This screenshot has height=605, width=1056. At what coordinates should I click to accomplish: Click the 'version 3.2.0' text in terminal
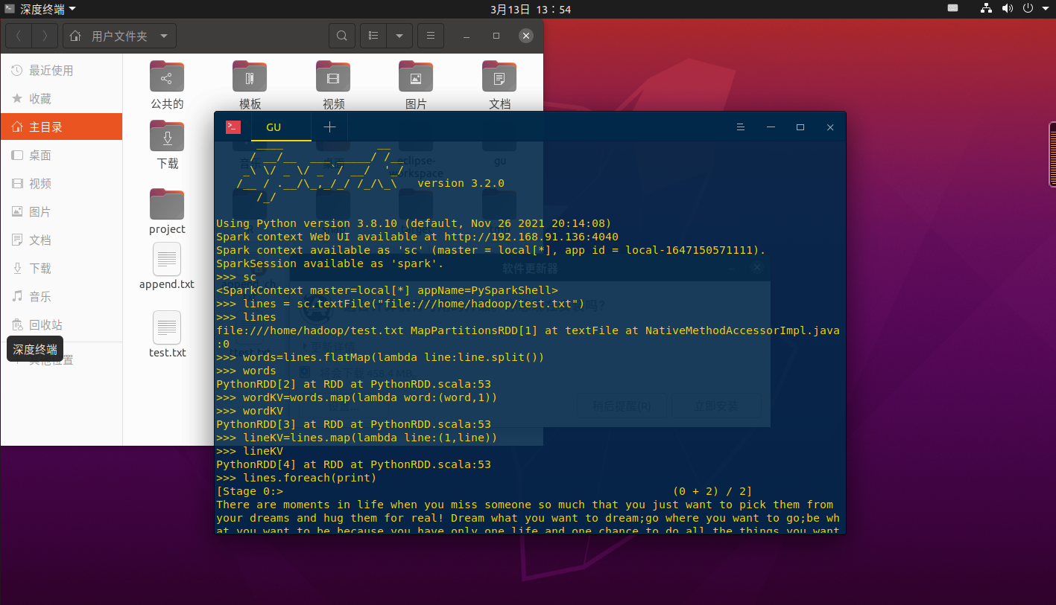[x=461, y=183]
